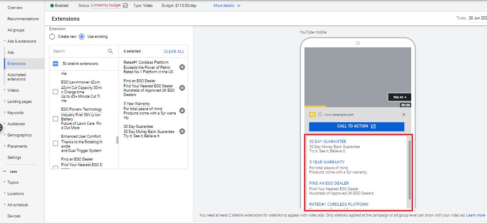Click the collapse sidebar arrow icon
The image size is (487, 223).
(x=1, y=127)
